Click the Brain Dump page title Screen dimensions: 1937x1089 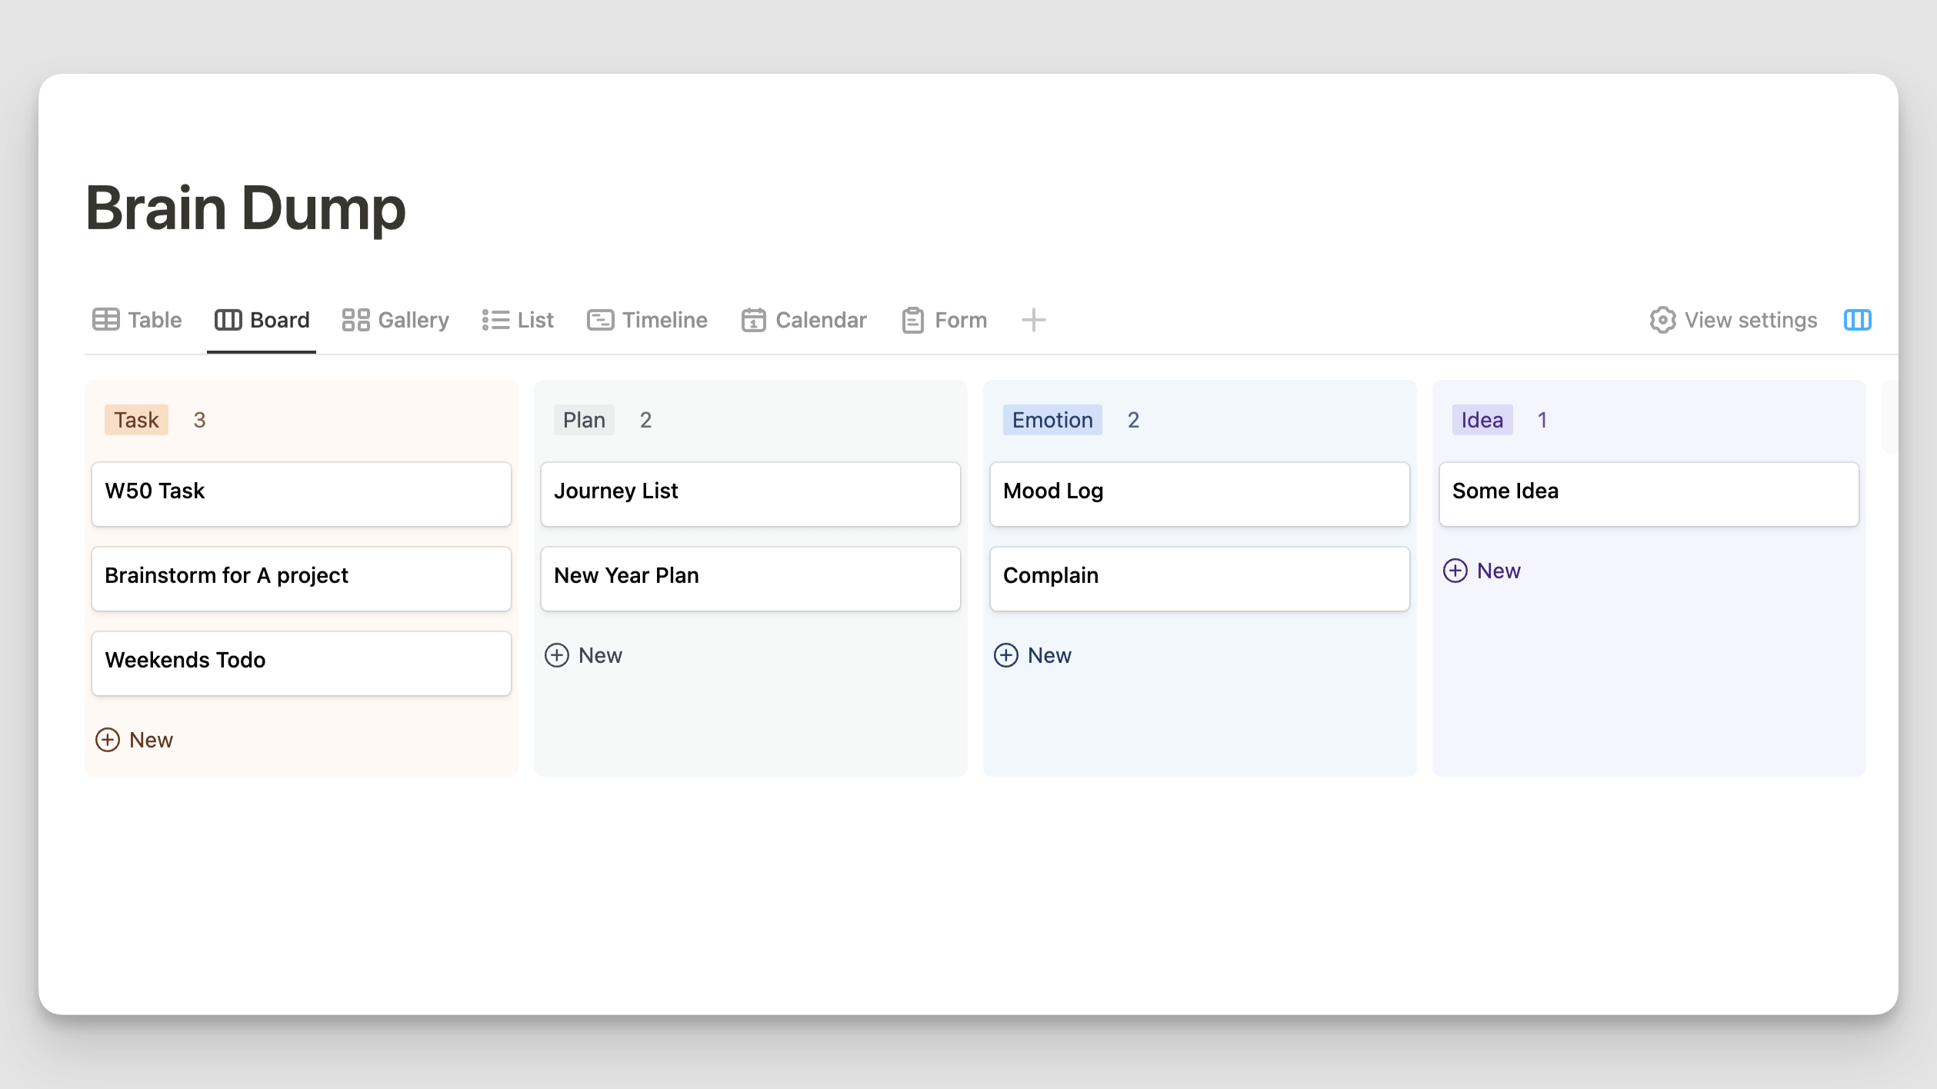tap(245, 208)
